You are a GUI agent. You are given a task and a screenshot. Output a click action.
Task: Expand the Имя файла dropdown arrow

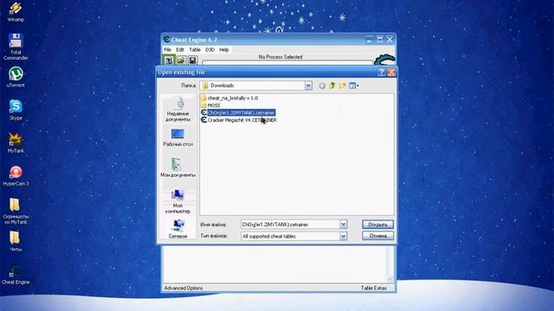coord(343,225)
